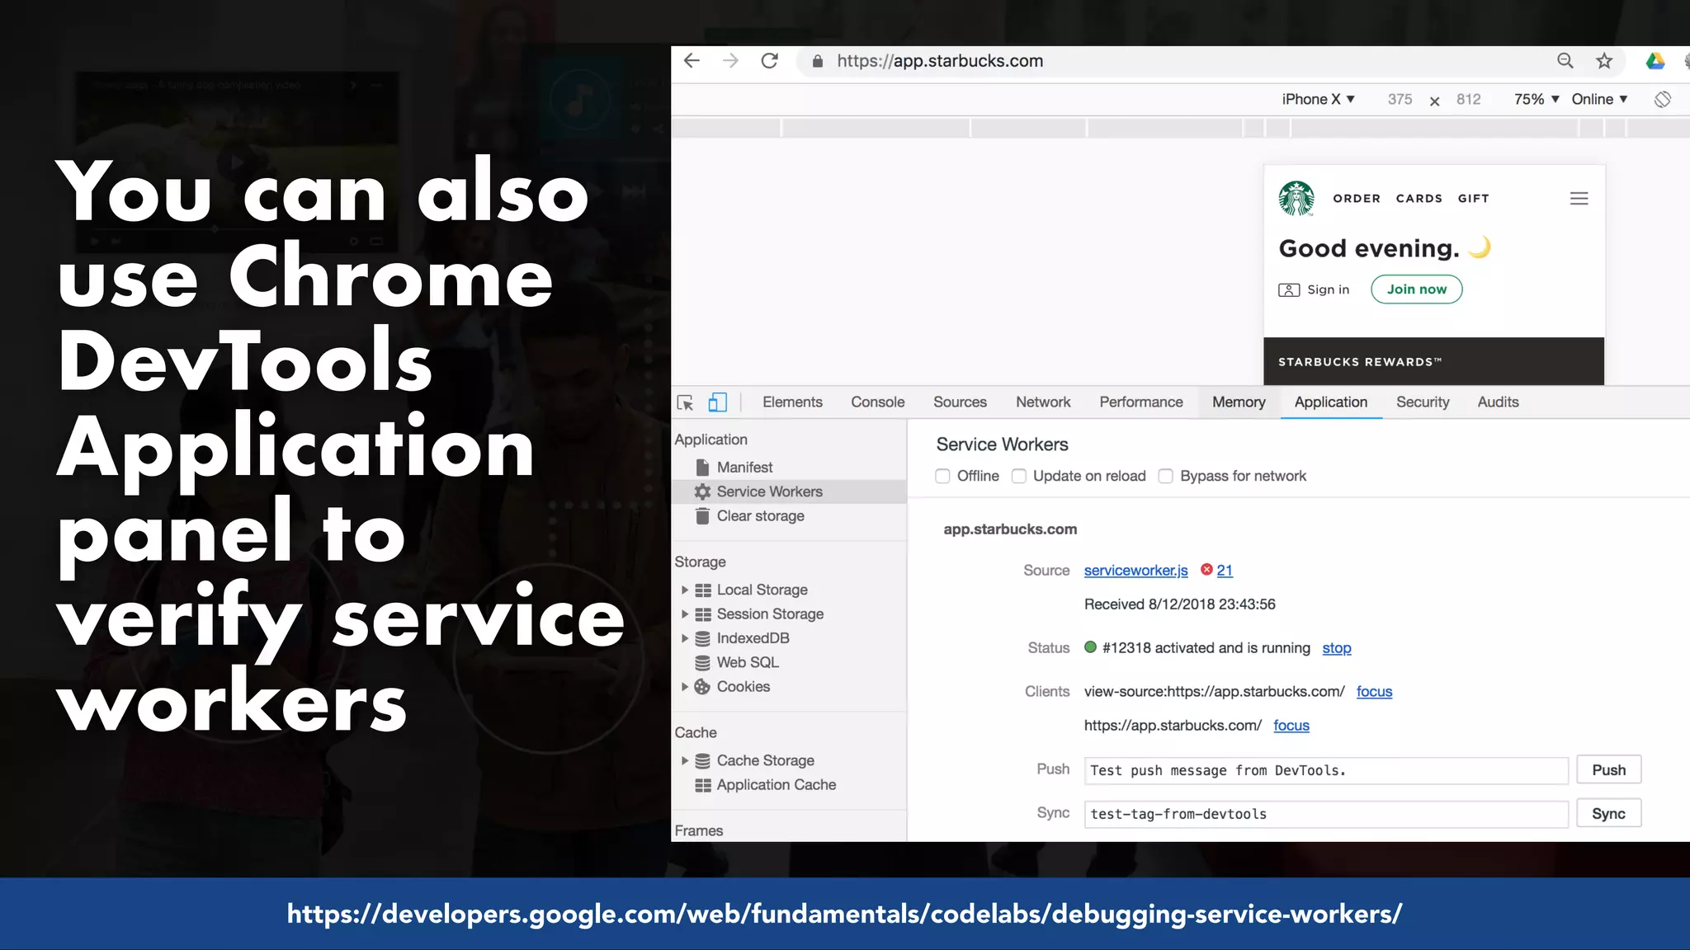Click the browser back arrow
This screenshot has height=950, width=1690.
[692, 61]
